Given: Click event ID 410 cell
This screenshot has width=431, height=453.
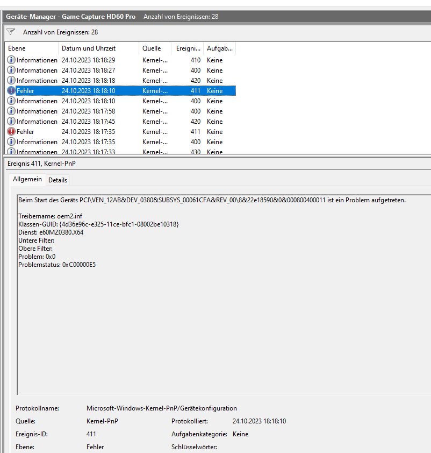Looking at the screenshot, I should pyautogui.click(x=195, y=60).
